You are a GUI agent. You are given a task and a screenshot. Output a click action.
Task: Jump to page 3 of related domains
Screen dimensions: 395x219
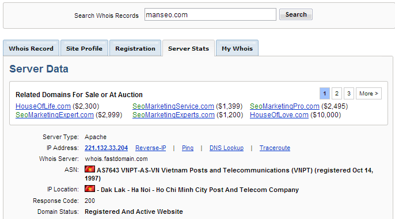pyautogui.click(x=349, y=94)
